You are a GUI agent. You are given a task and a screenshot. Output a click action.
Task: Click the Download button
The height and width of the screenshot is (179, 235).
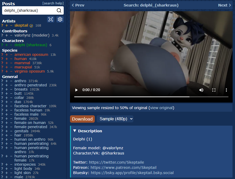82,119
